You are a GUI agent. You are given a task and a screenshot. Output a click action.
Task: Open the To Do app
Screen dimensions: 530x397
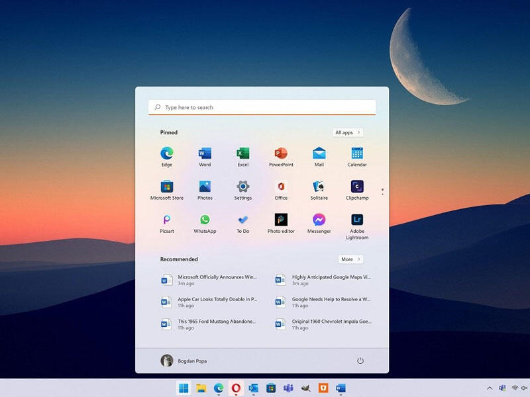[243, 224]
